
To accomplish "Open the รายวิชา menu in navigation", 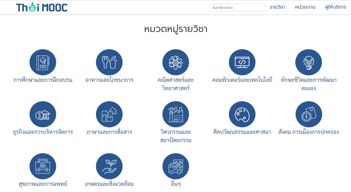I will tap(277, 7).
